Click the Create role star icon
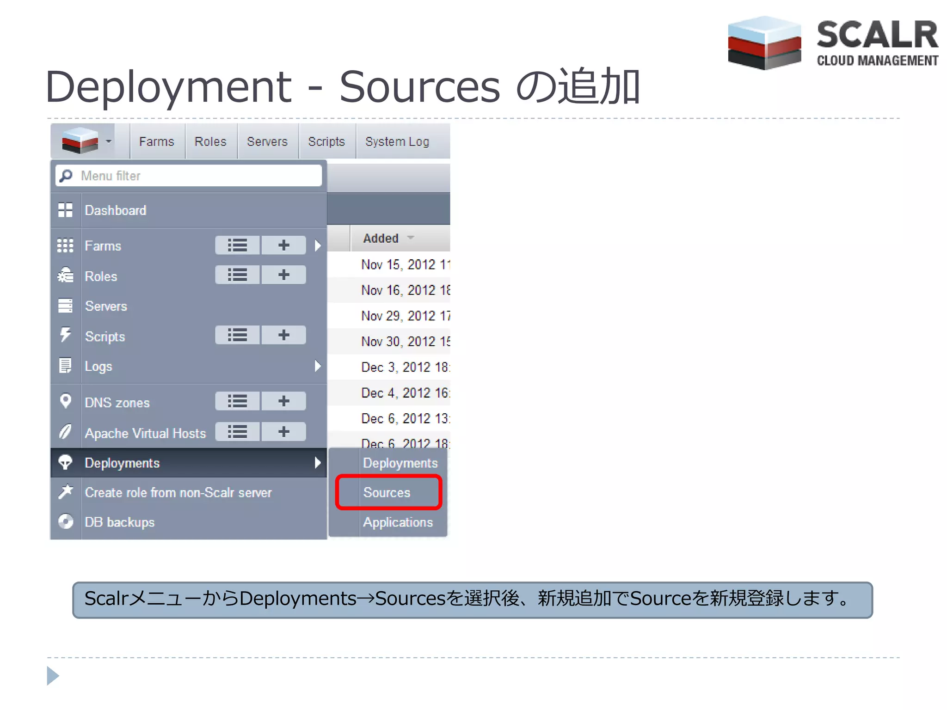 pos(66,491)
